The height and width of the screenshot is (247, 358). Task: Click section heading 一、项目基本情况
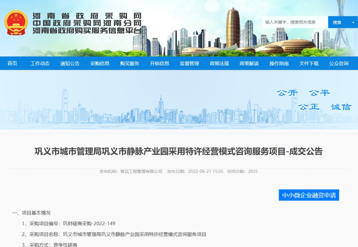coord(31,213)
